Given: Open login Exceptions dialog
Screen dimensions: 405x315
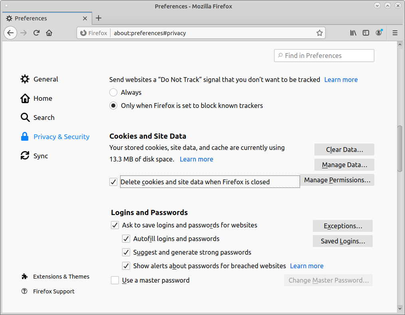Looking at the screenshot, I should tap(342, 226).
